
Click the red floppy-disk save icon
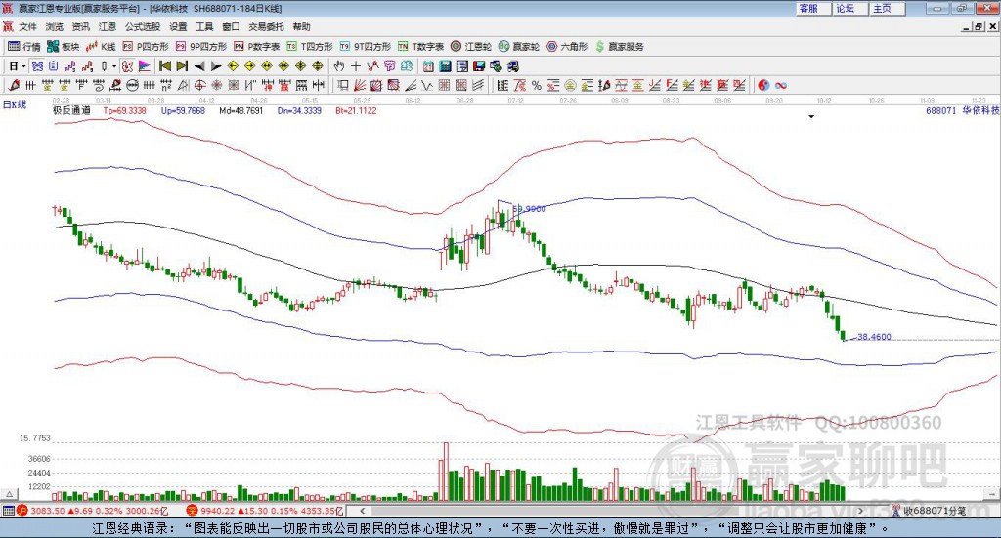(x=479, y=66)
